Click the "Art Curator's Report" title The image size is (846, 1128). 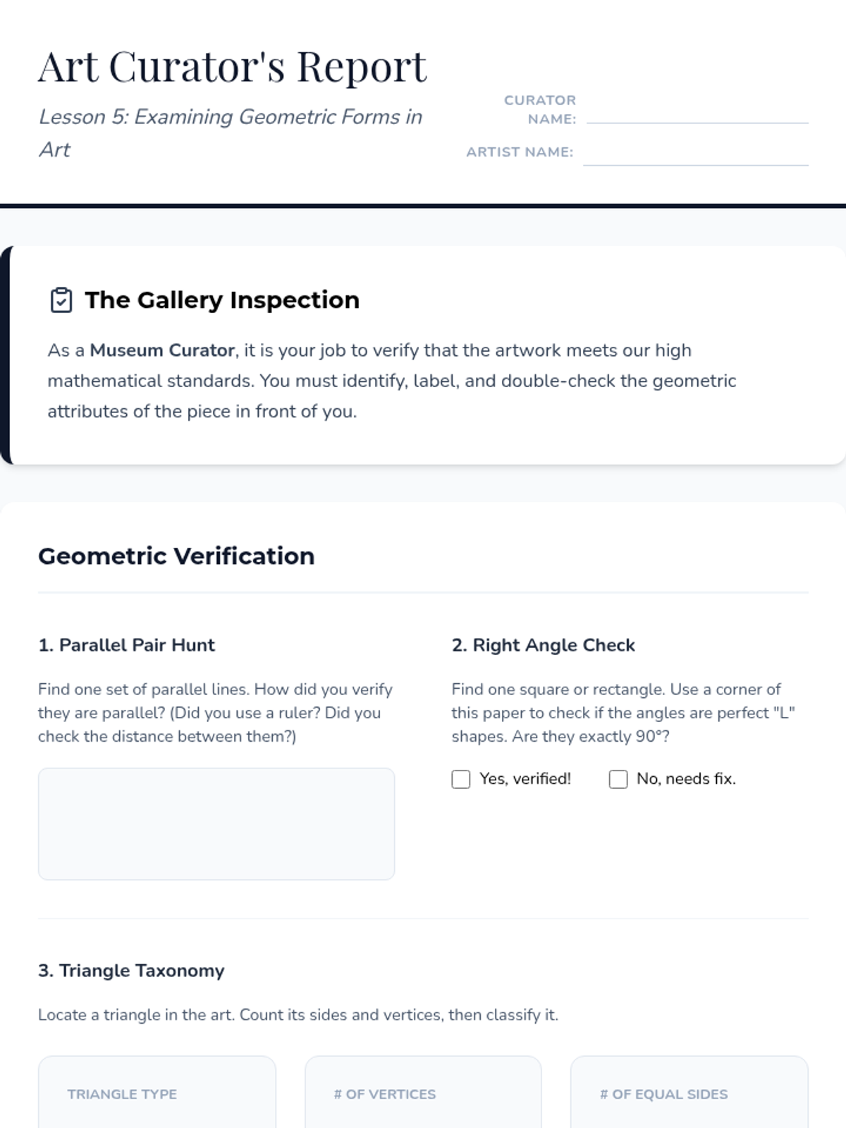click(x=232, y=67)
